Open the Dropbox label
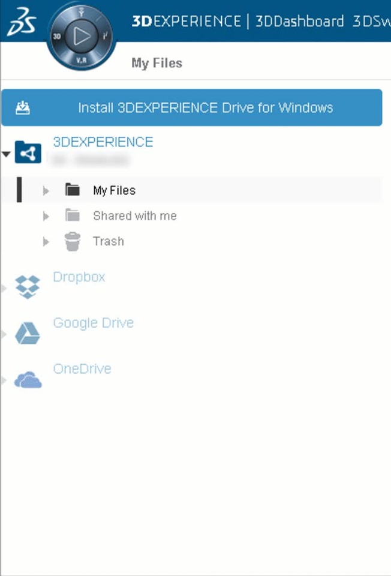Screen dimensions: 391x576 (79, 277)
